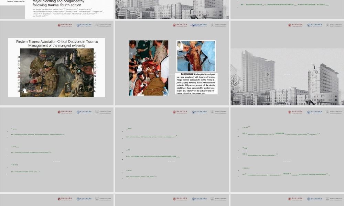Select the left trauma team photo
Viewport: 344px width, 206px height.
149,68
